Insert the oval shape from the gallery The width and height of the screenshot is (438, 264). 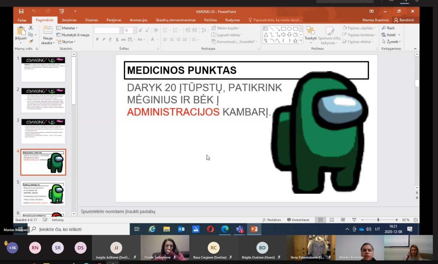(x=289, y=29)
